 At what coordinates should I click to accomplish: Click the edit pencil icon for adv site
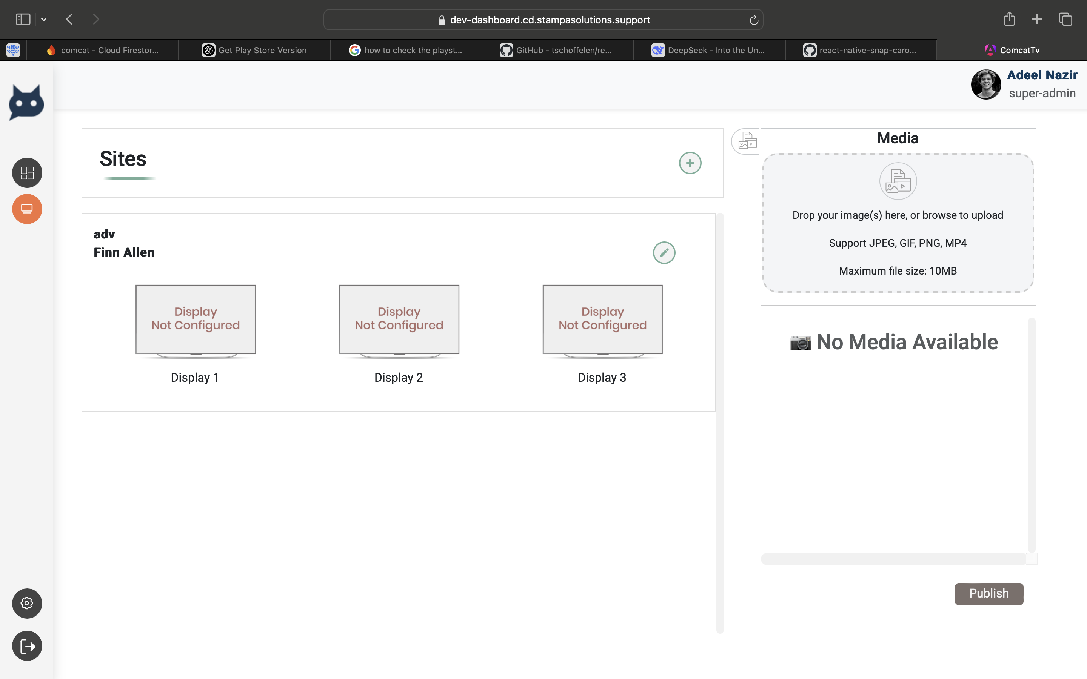click(x=664, y=253)
